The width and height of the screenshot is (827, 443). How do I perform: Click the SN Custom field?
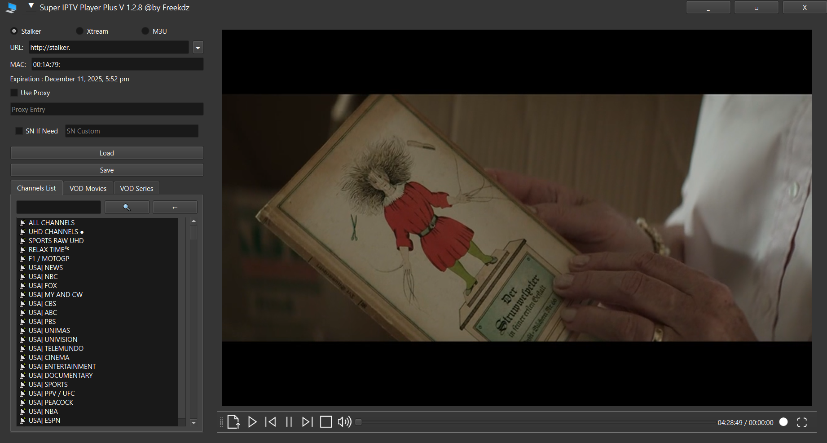pyautogui.click(x=132, y=131)
